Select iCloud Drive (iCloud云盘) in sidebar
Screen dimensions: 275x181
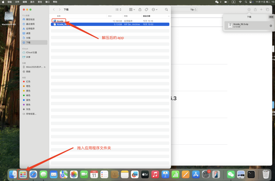34,52
